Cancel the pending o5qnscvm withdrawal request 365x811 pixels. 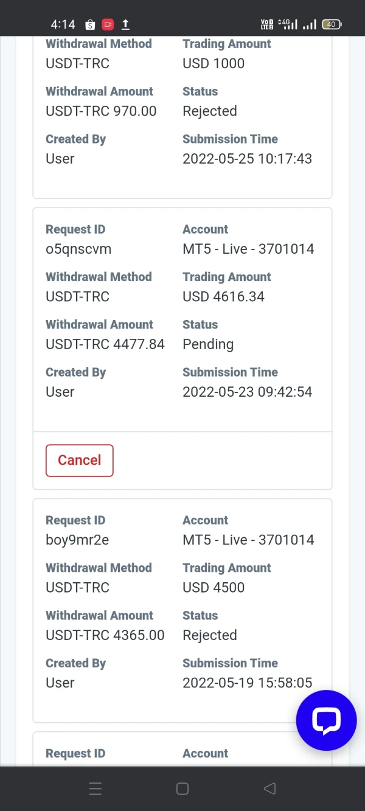(x=79, y=460)
